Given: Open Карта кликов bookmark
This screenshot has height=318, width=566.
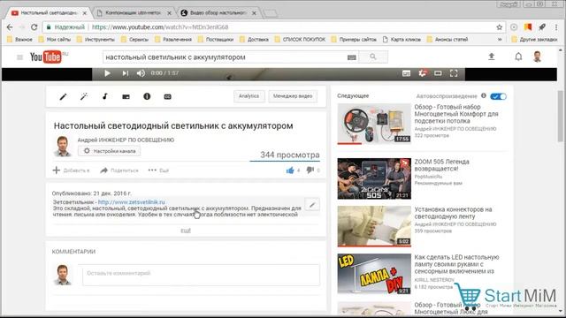Looking at the screenshot, I should (x=402, y=39).
